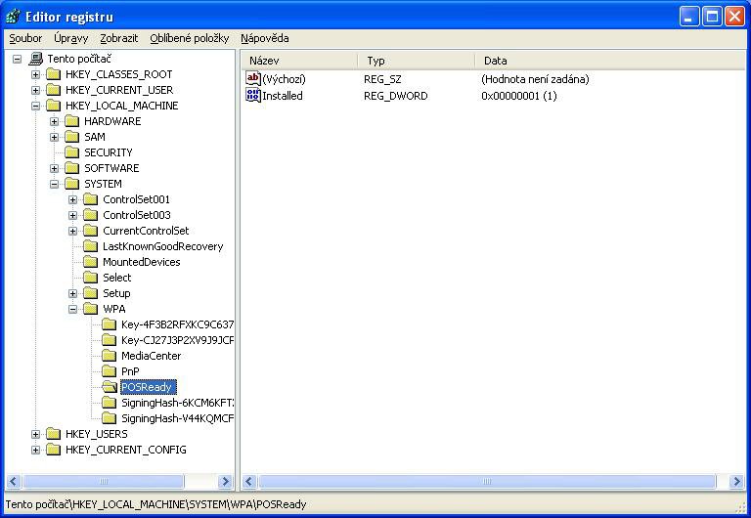This screenshot has width=751, height=518.
Task: Expand the HARDWARE key
Action: [x=54, y=121]
